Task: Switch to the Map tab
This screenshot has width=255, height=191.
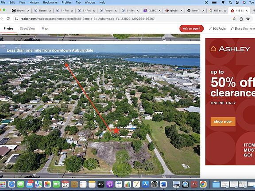Action: (x=45, y=28)
